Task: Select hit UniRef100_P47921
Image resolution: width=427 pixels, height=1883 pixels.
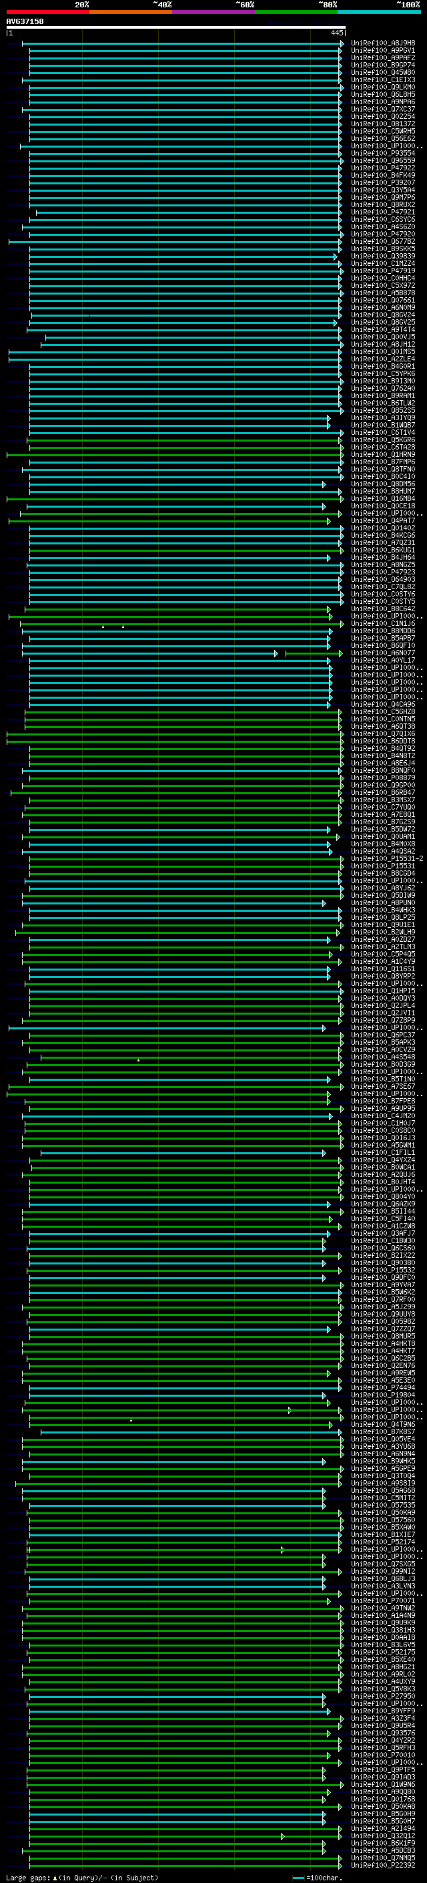Action: [383, 212]
